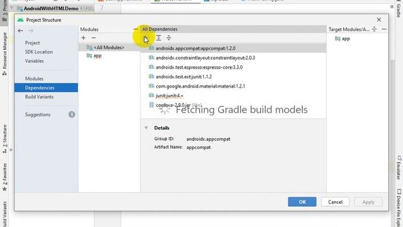Open the Favorites tool window
403x227 pixels.
click(4, 177)
